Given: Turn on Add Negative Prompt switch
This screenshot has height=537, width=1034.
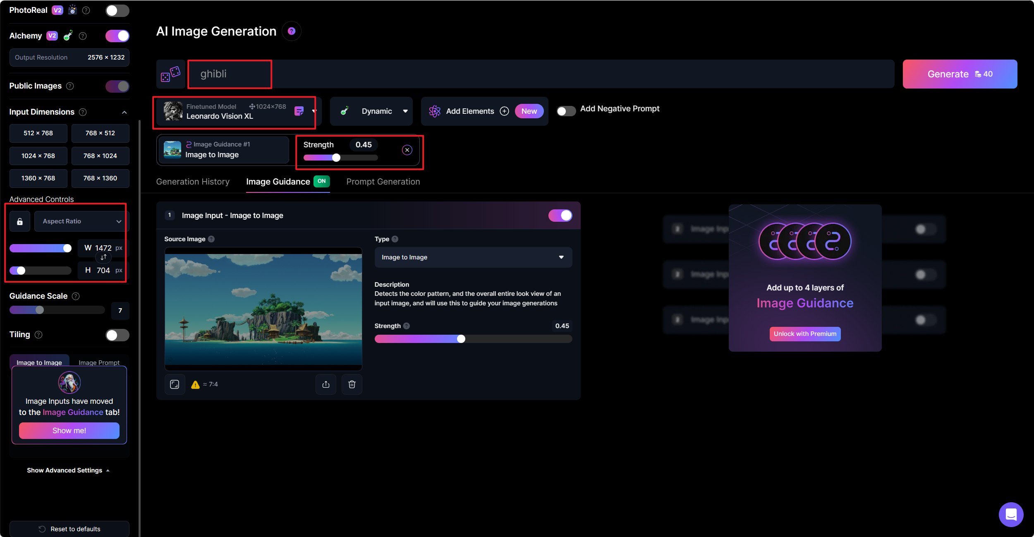Looking at the screenshot, I should click(x=566, y=111).
